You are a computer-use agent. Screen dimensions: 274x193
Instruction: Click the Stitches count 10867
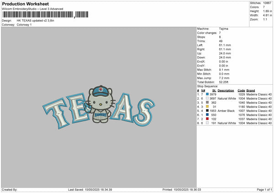pyautogui.click(x=267, y=3)
